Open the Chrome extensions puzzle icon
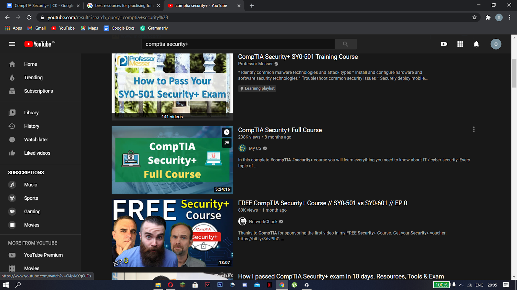The width and height of the screenshot is (517, 290). (488, 17)
